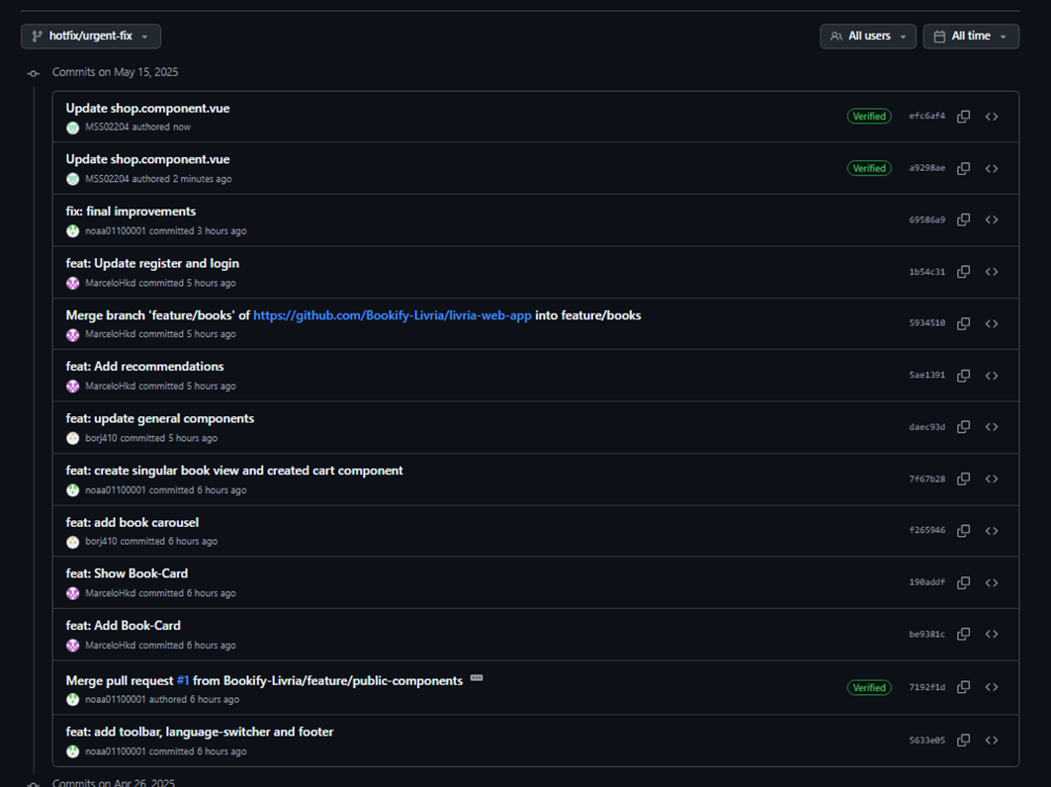
Task: Open the livria-web-app GitHub URL link
Action: click(x=393, y=315)
